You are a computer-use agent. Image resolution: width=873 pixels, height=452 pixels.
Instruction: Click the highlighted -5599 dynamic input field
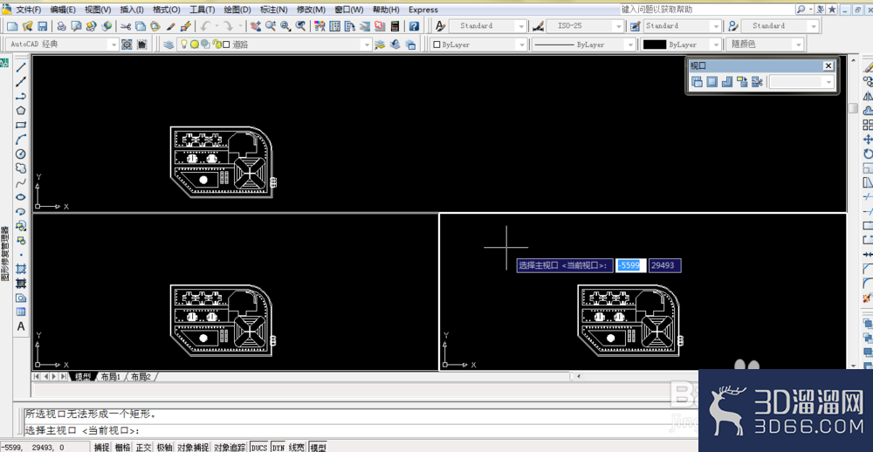[x=631, y=265]
